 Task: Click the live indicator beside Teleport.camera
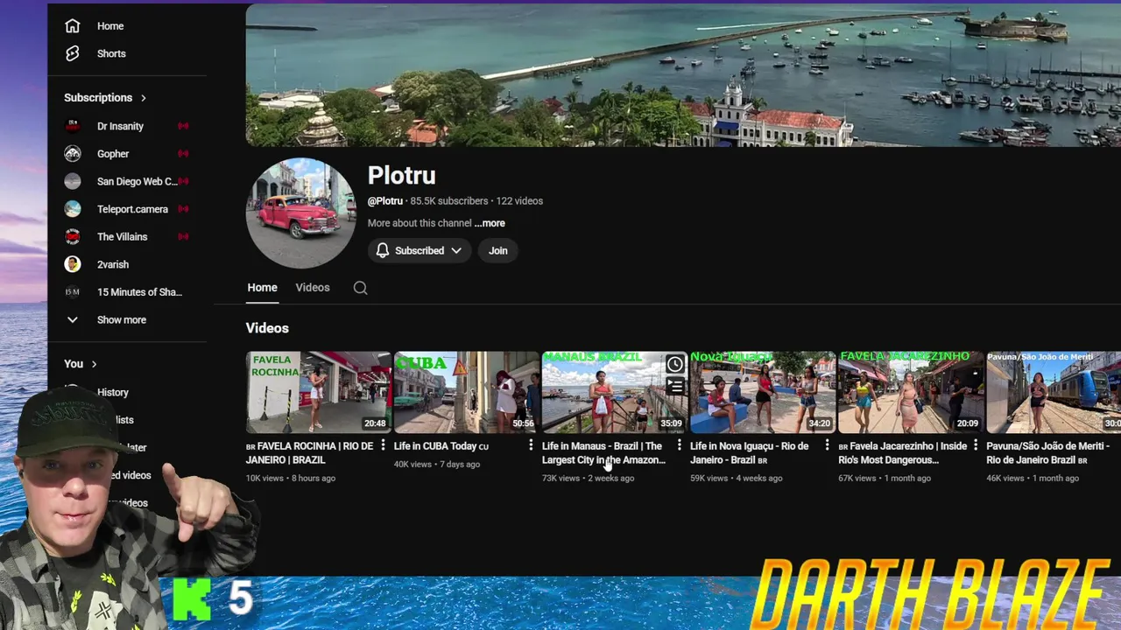[183, 209]
